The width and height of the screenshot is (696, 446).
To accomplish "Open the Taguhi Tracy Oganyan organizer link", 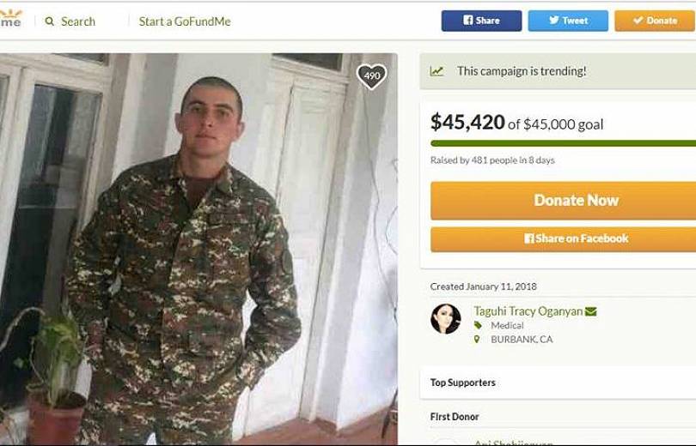I will [x=528, y=311].
